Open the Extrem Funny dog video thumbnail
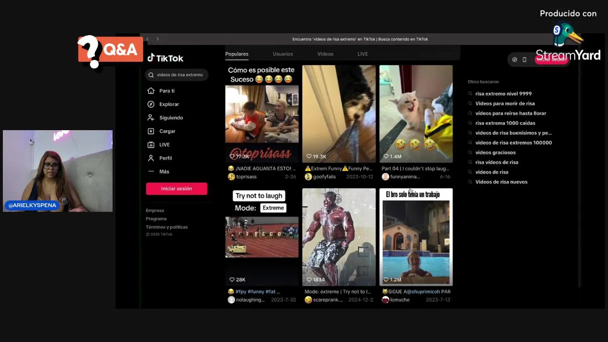This screenshot has width=608, height=342. (x=339, y=114)
